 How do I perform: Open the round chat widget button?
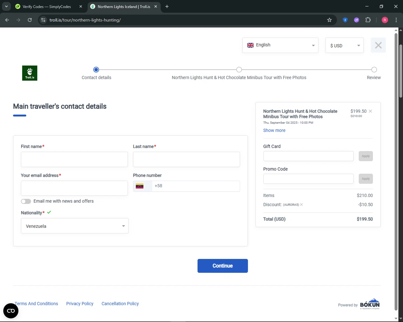click(x=11, y=311)
